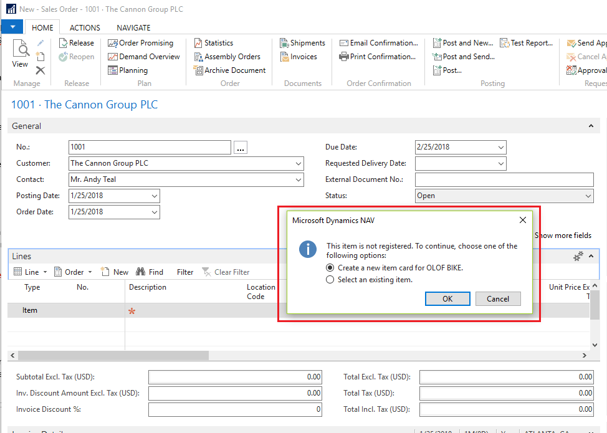The height and width of the screenshot is (433, 607).
Task: Click Archive Document
Action: 229,70
